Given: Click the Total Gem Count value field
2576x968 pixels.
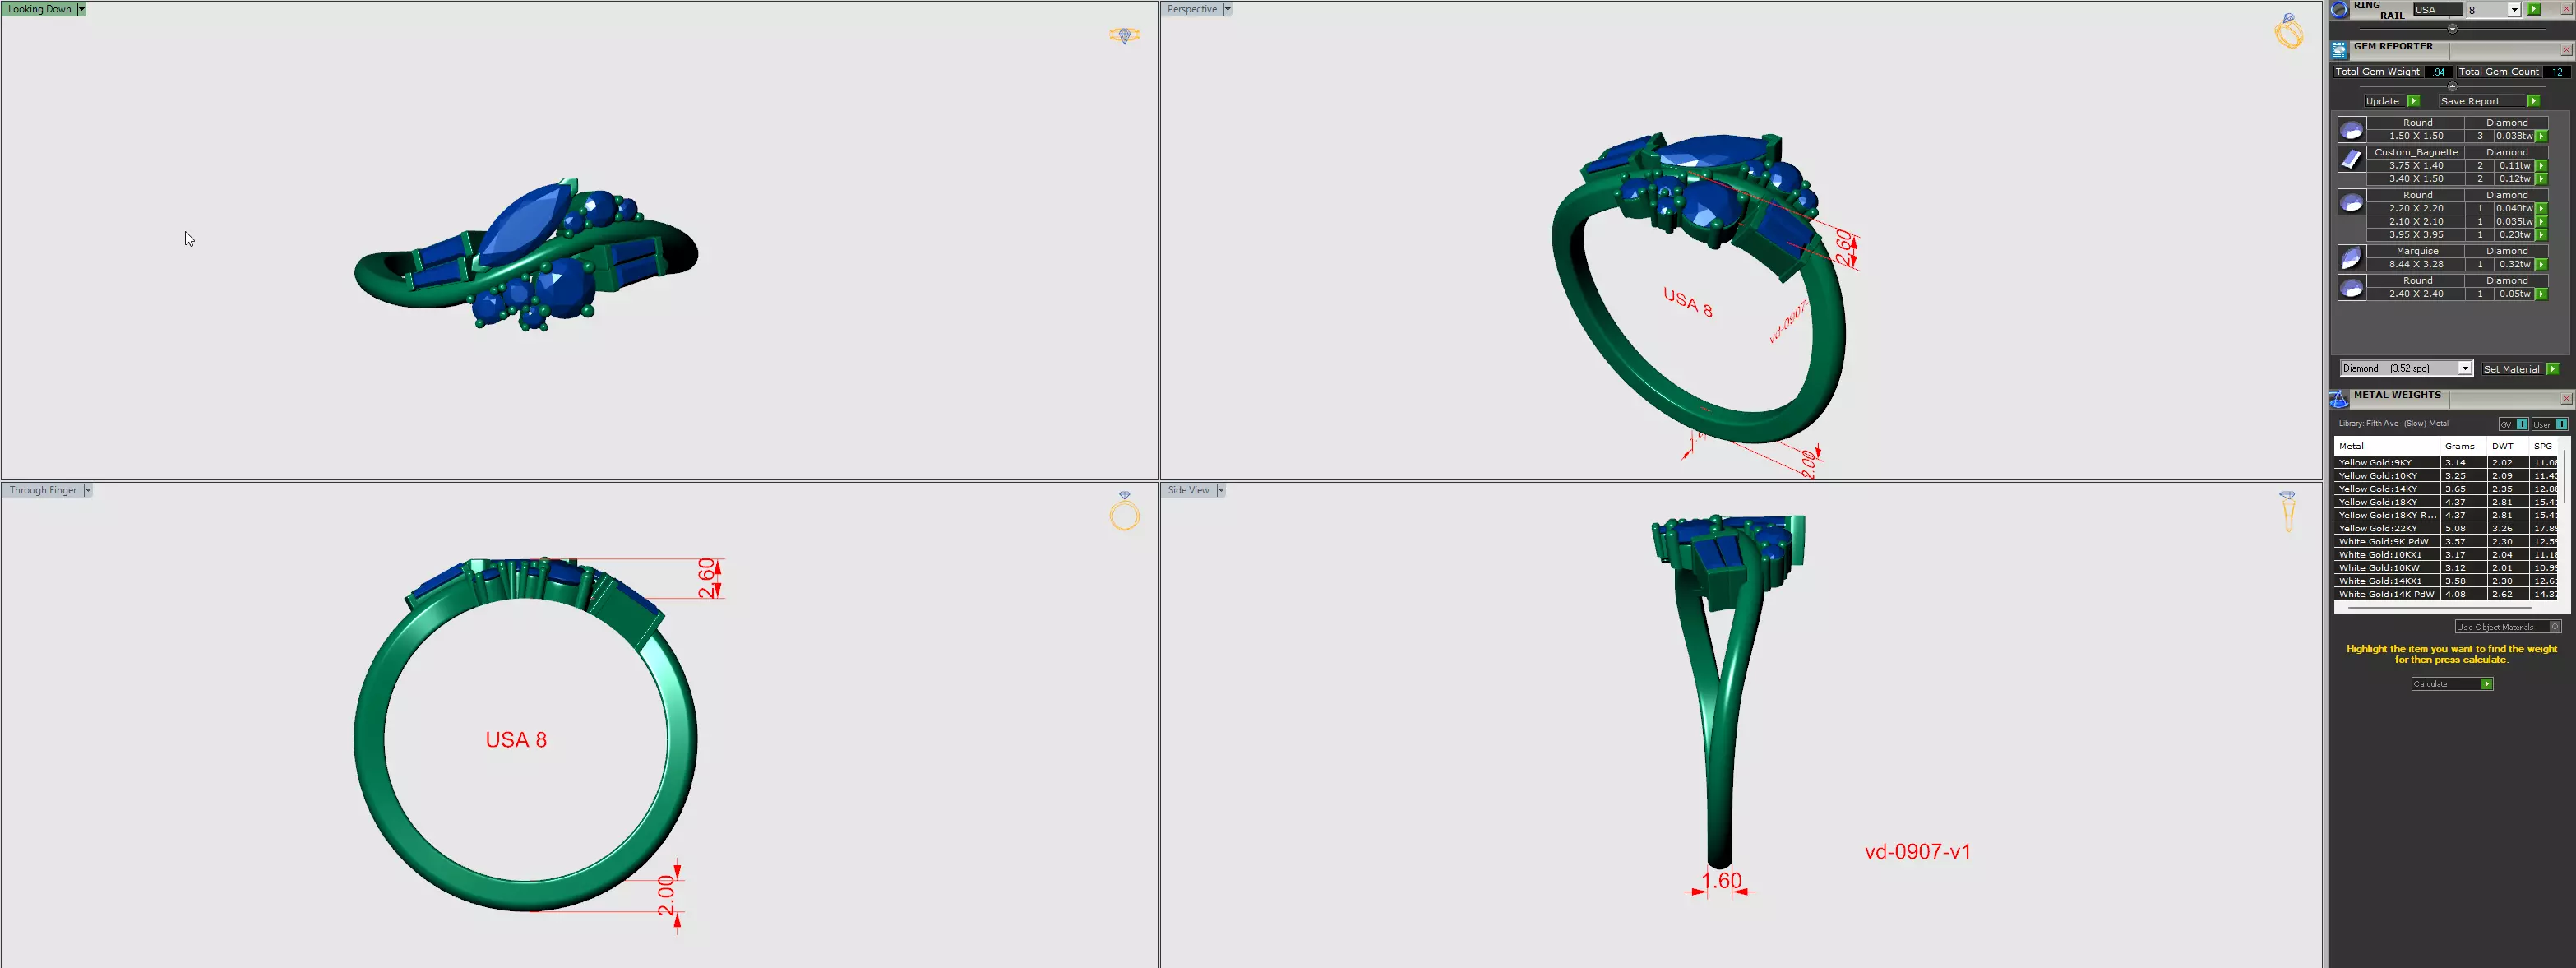Looking at the screenshot, I should [x=2556, y=72].
